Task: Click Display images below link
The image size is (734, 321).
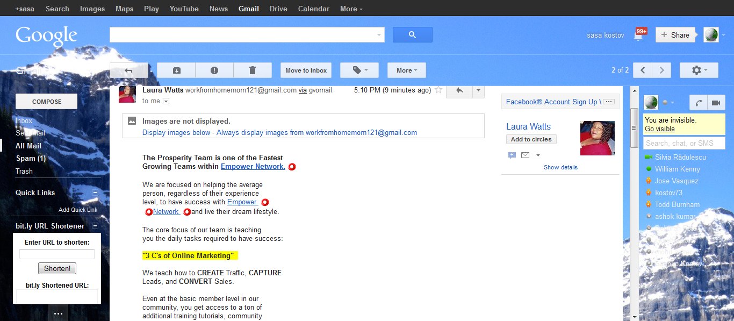Action: [x=176, y=132]
